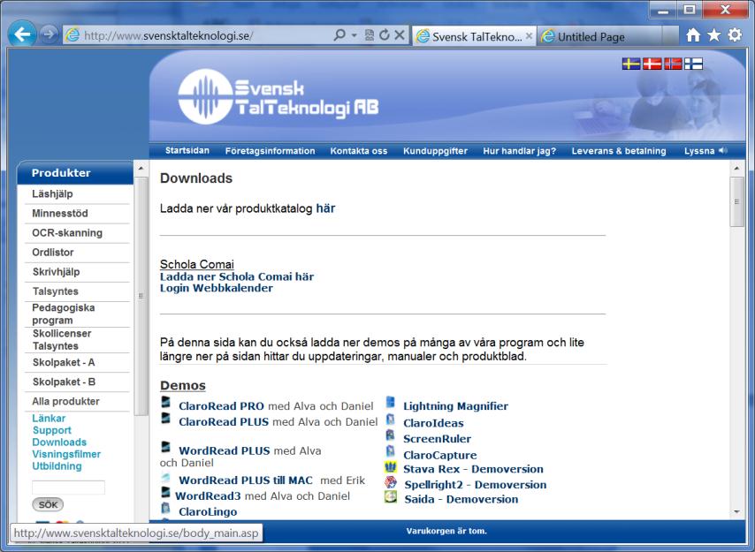The image size is (755, 552).
Task: Click the Support sidebar link
Action: click(51, 430)
